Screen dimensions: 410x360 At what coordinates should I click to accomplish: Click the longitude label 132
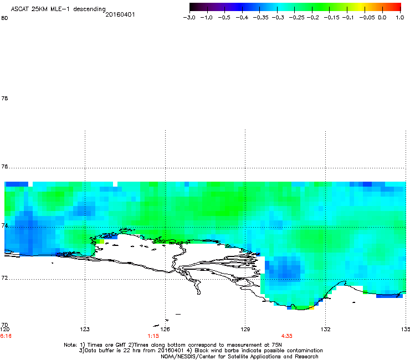325,329
